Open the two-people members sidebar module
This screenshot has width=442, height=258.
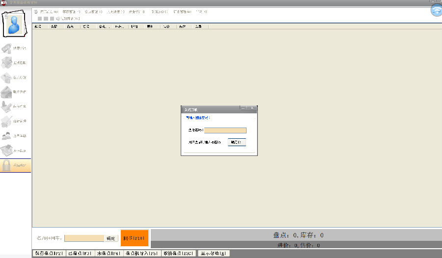point(14,136)
